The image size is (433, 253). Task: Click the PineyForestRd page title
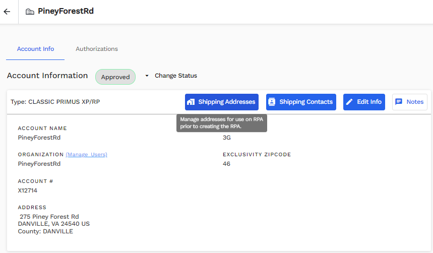66,11
